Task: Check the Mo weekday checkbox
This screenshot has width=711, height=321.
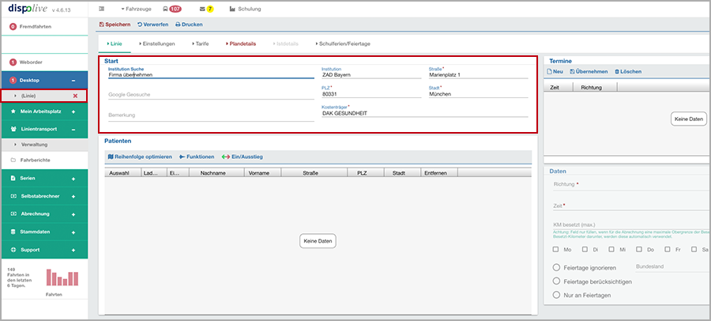Action: click(x=555, y=249)
